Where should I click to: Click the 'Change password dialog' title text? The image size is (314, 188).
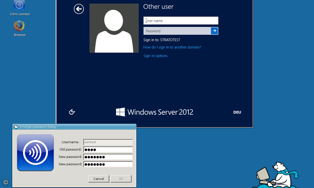click(x=38, y=127)
